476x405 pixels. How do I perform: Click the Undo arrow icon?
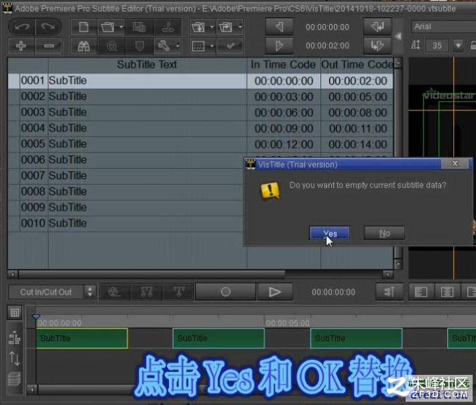point(22,27)
